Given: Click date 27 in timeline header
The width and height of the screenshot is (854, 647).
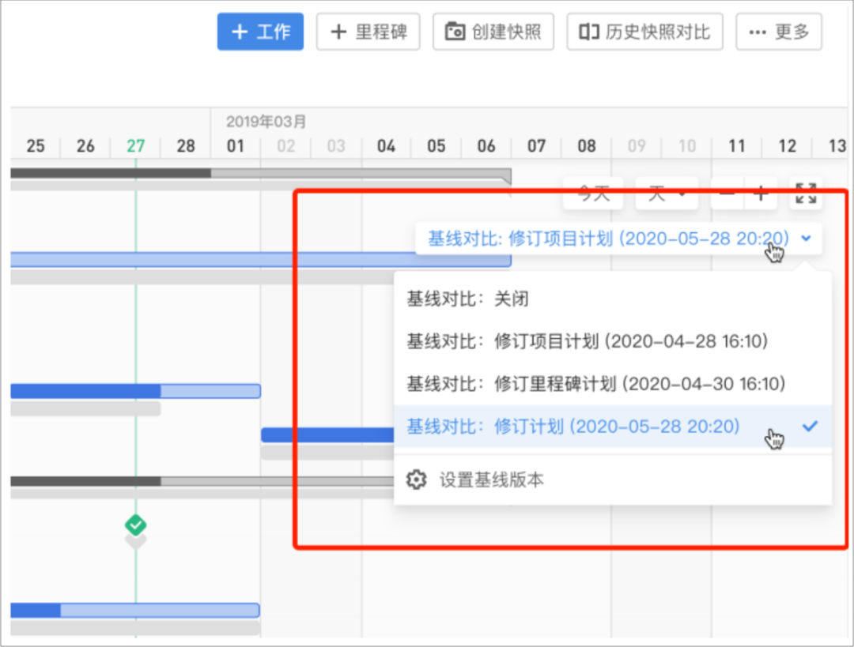Looking at the screenshot, I should click(136, 146).
